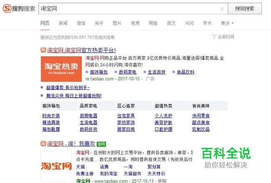Image resolution: width=271 pixels, height=183 pixels.
Task: Open the 天猫超市 quick link
Action: pyautogui.click(x=133, y=173)
